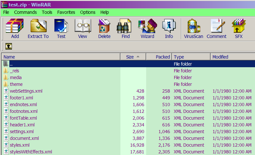The height and width of the screenshot is (155, 255).
Task: Click the Delete toolbar icon
Action: 104,26
